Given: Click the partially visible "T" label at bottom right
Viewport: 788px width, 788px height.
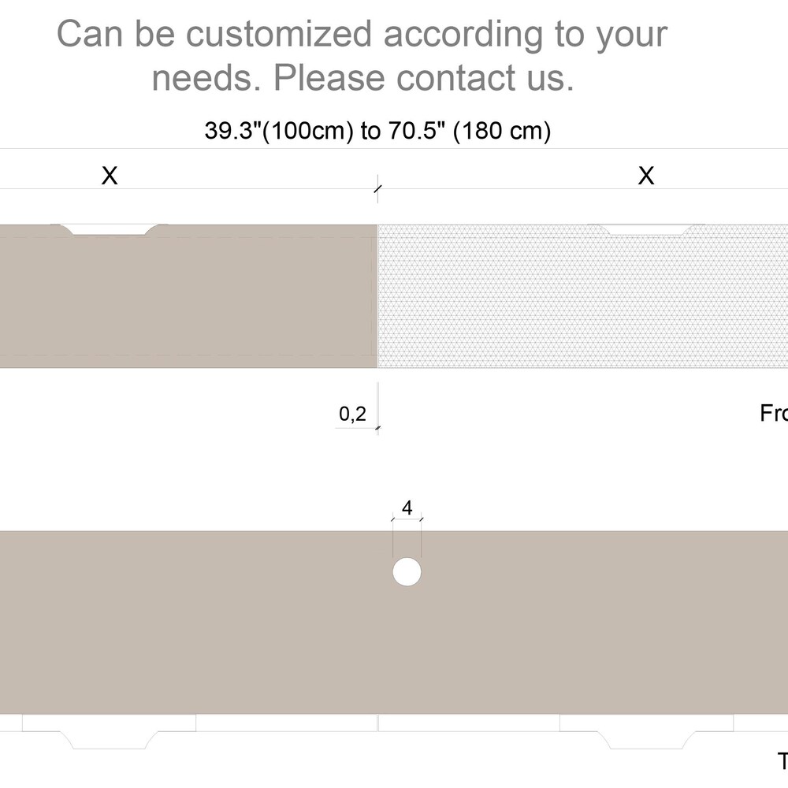Looking at the screenshot, I should click(x=782, y=761).
